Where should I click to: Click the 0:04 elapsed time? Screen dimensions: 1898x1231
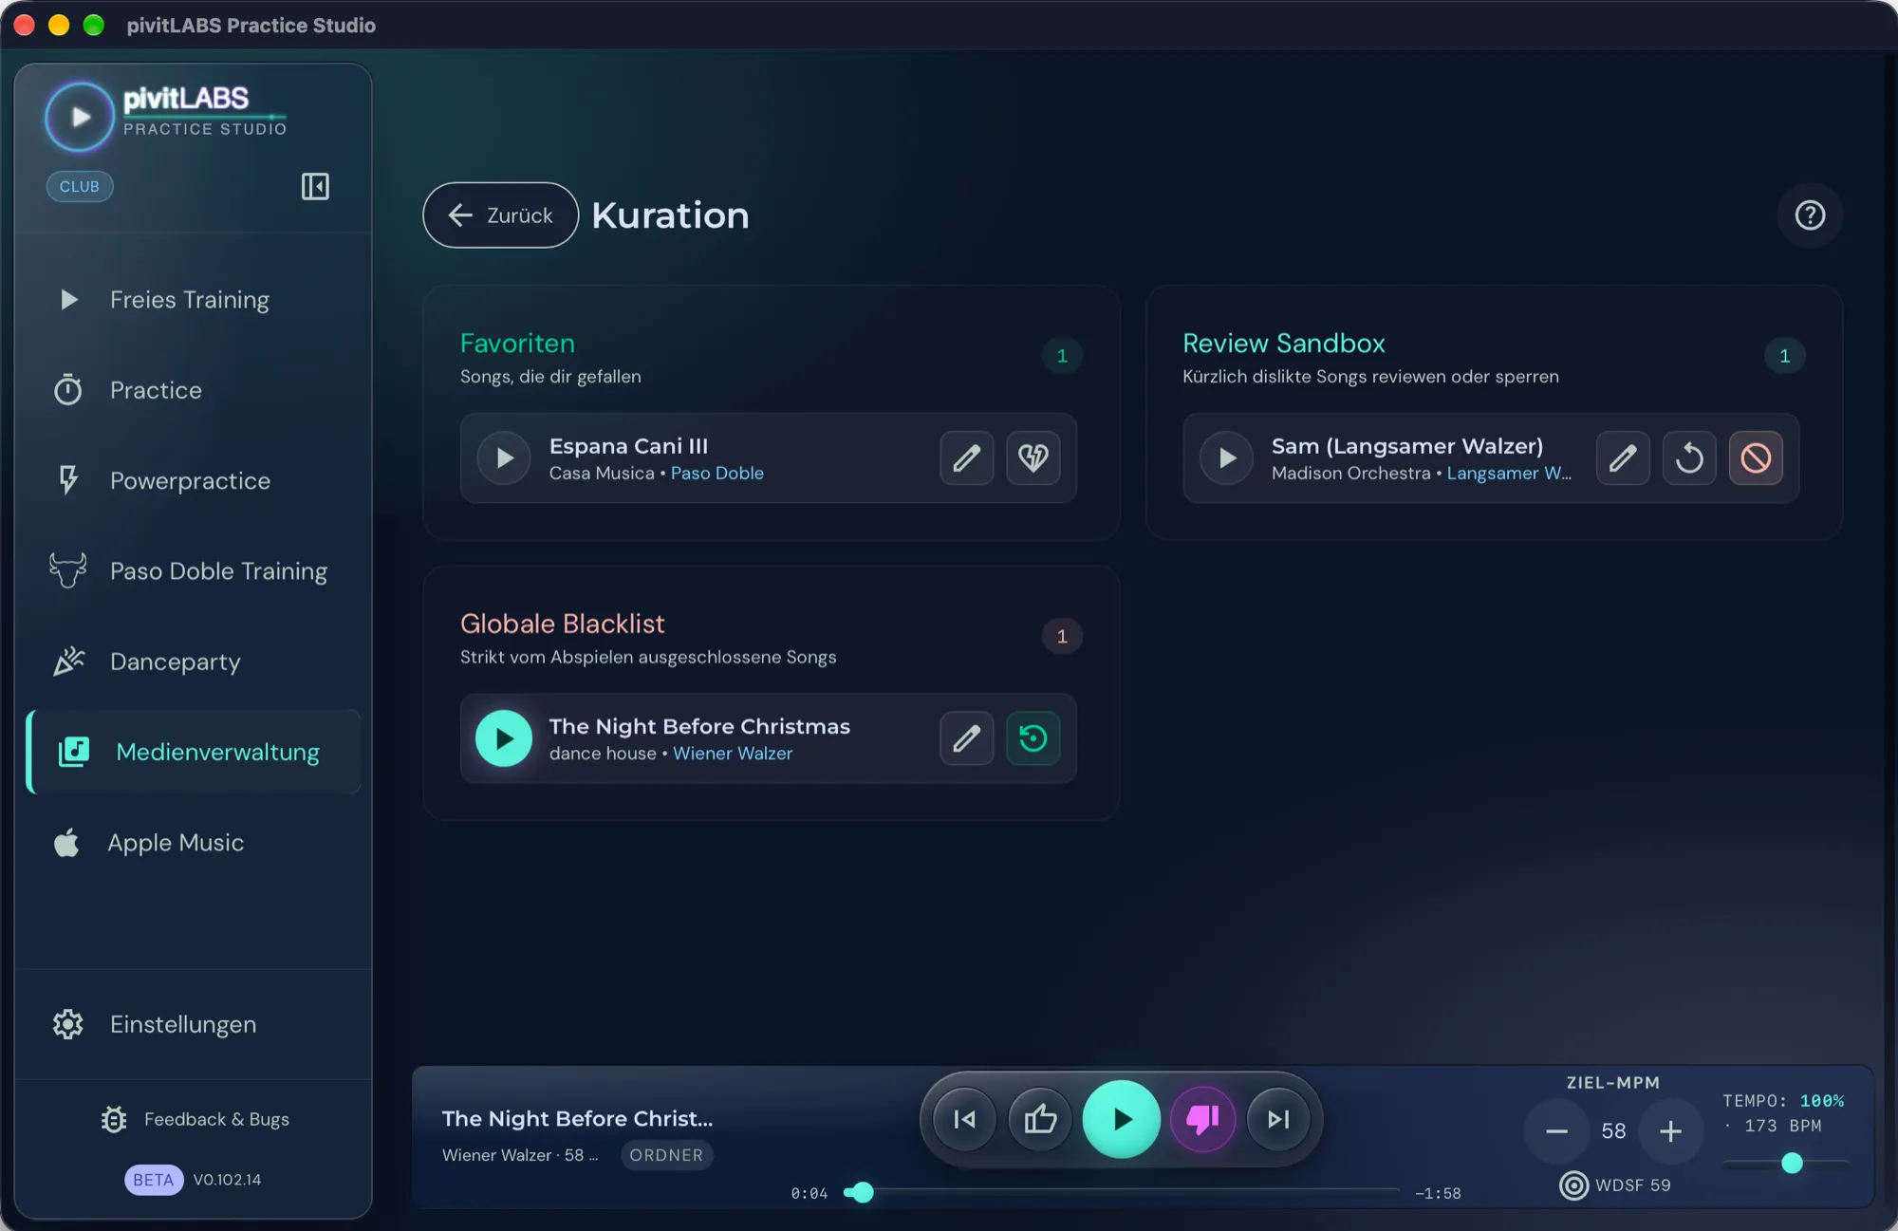point(809,1193)
